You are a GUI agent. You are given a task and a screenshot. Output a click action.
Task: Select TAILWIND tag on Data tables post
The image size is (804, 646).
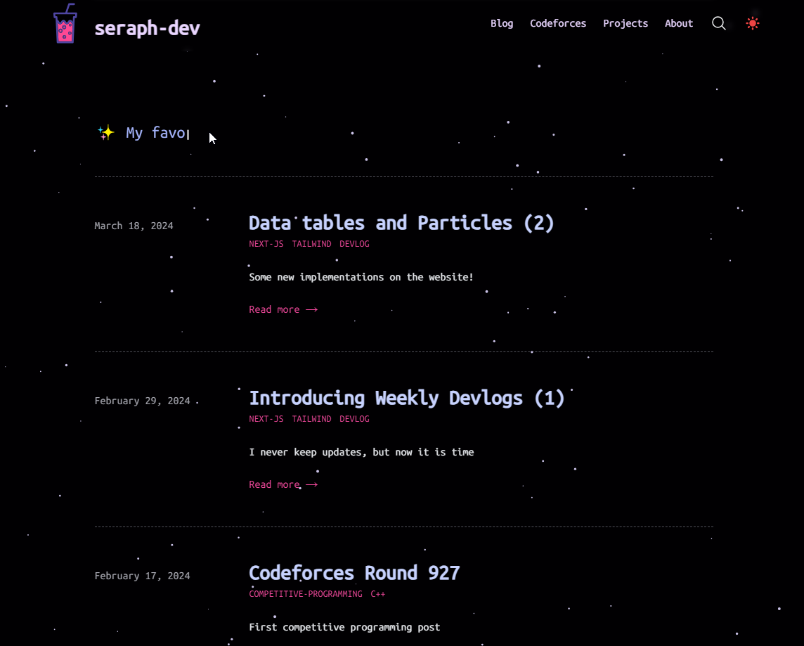click(x=311, y=244)
